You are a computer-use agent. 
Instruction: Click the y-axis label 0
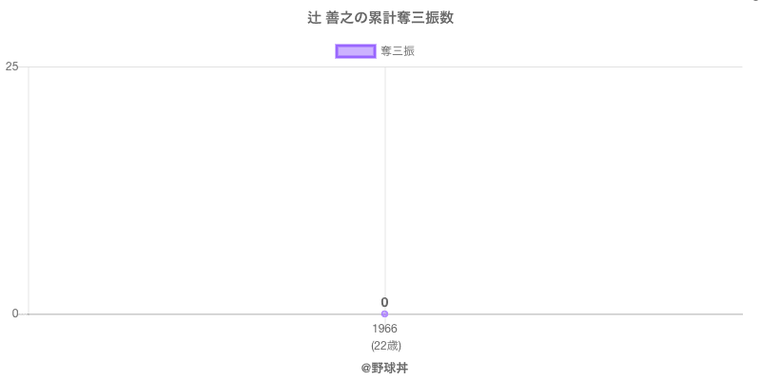(15, 313)
